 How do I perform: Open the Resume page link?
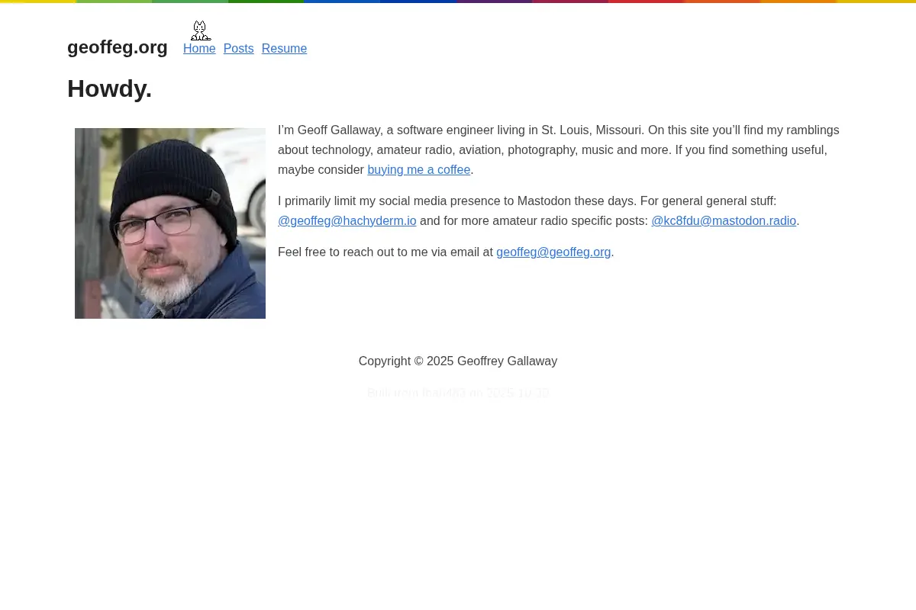284,49
